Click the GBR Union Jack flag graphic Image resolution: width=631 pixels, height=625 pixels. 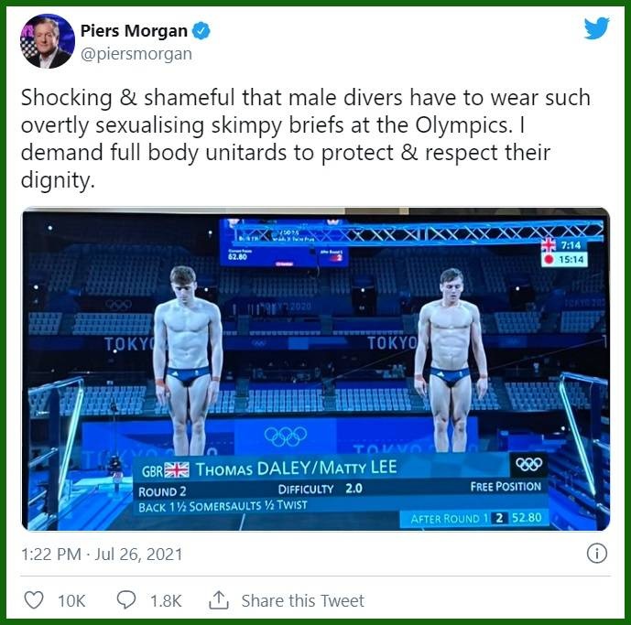click(177, 469)
